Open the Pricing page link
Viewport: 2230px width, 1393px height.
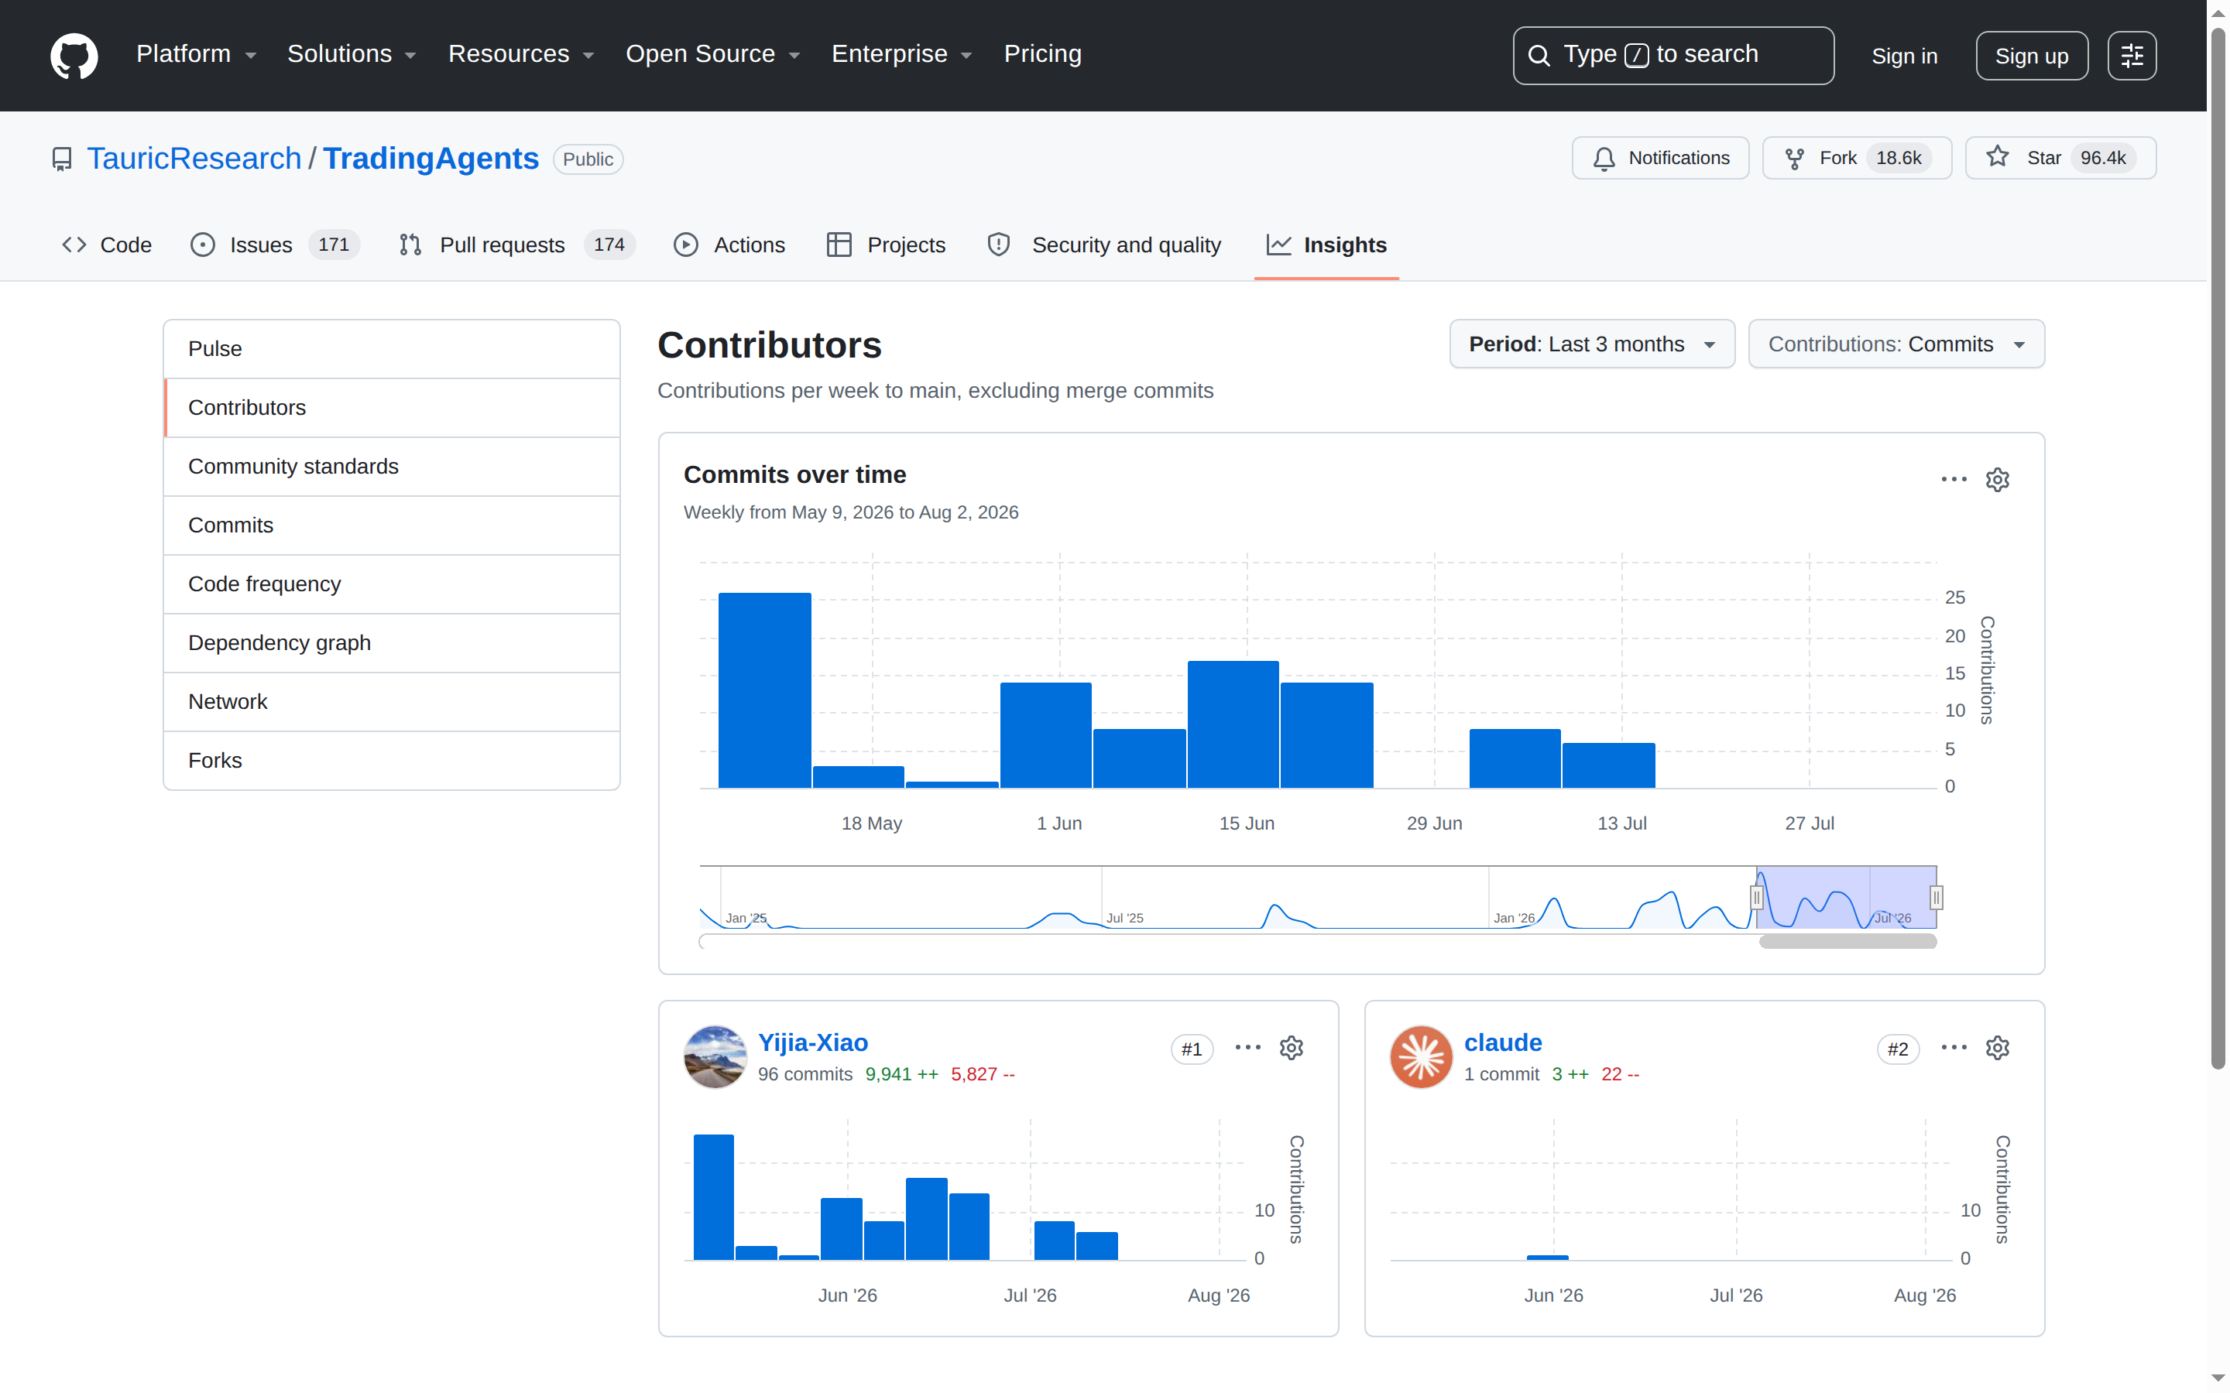click(1042, 54)
